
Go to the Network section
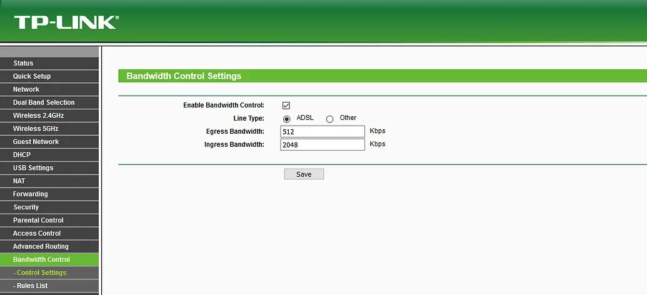pyautogui.click(x=49, y=89)
